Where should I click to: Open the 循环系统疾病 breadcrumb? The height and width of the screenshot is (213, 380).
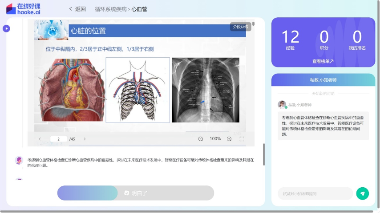[110, 9]
